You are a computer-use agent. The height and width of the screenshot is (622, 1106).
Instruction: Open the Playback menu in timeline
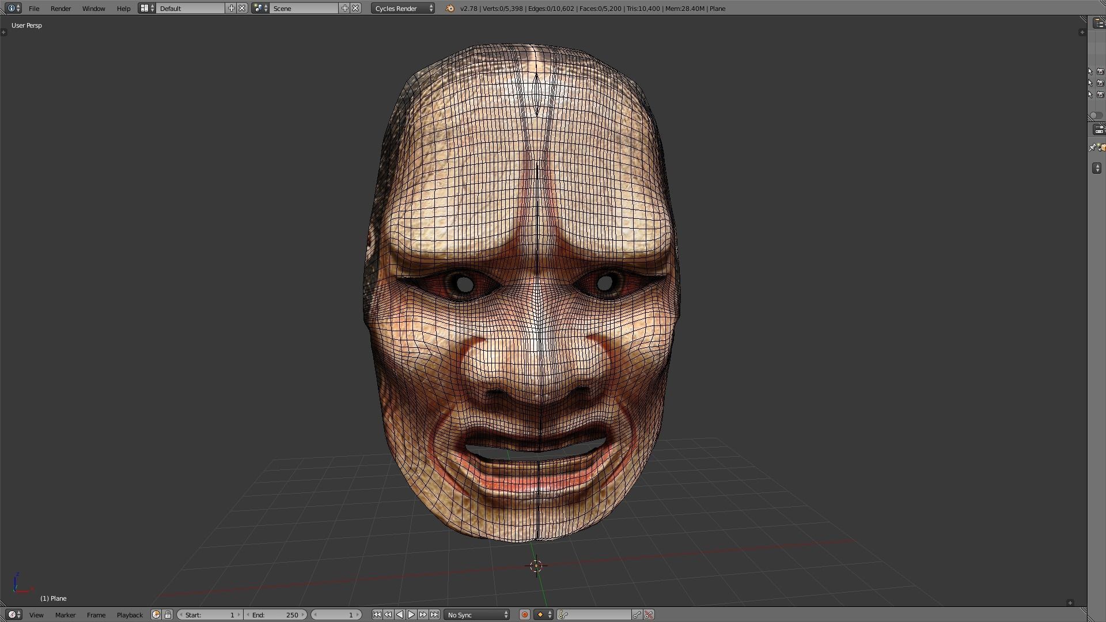(130, 615)
